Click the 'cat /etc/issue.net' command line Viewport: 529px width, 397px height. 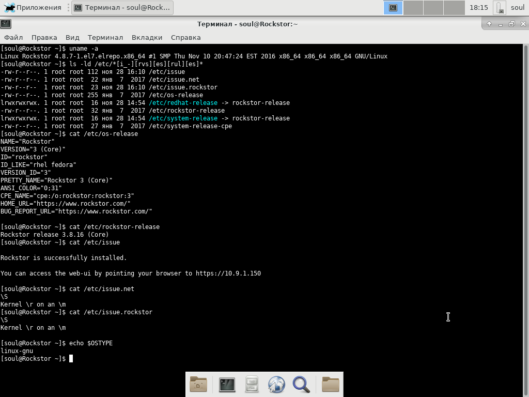click(x=68, y=289)
